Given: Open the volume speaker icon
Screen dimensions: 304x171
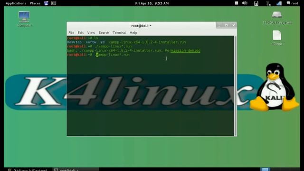Looking at the screenshot, I should (x=245, y=3).
